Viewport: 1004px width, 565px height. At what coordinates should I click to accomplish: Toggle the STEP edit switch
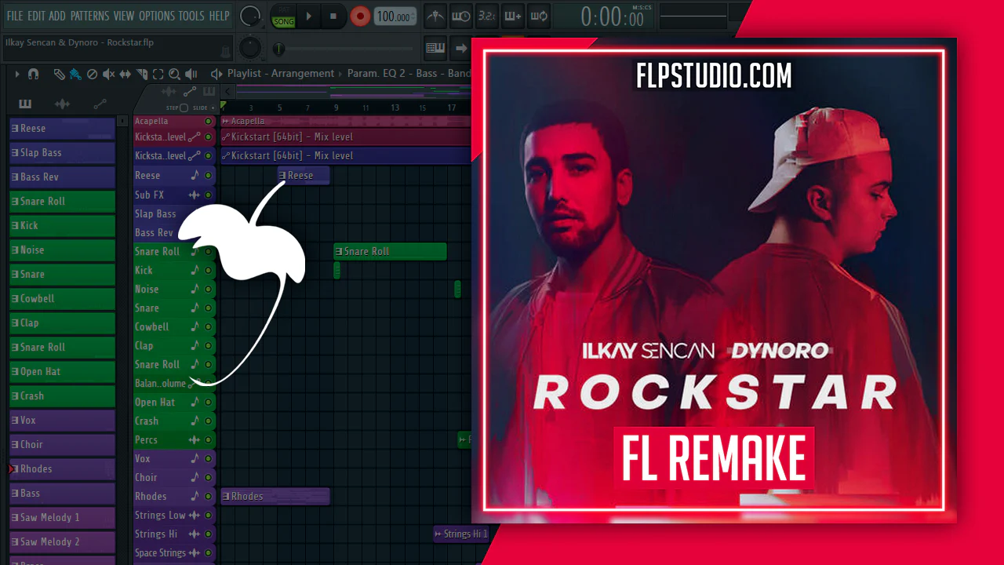tap(184, 108)
